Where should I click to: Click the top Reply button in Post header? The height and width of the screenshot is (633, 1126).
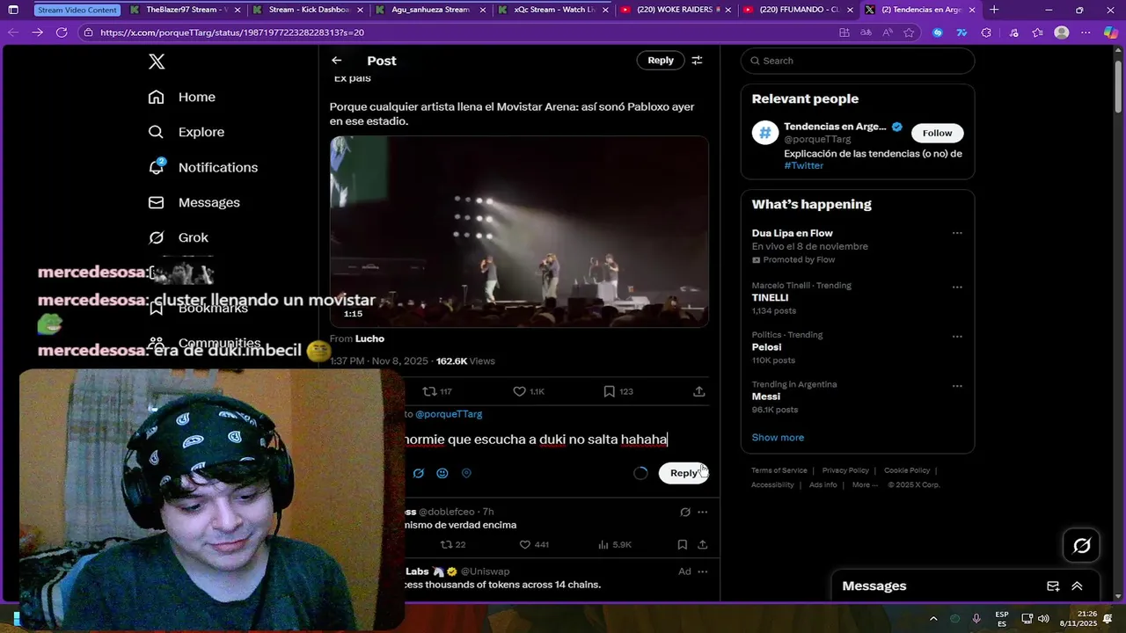pos(661,61)
